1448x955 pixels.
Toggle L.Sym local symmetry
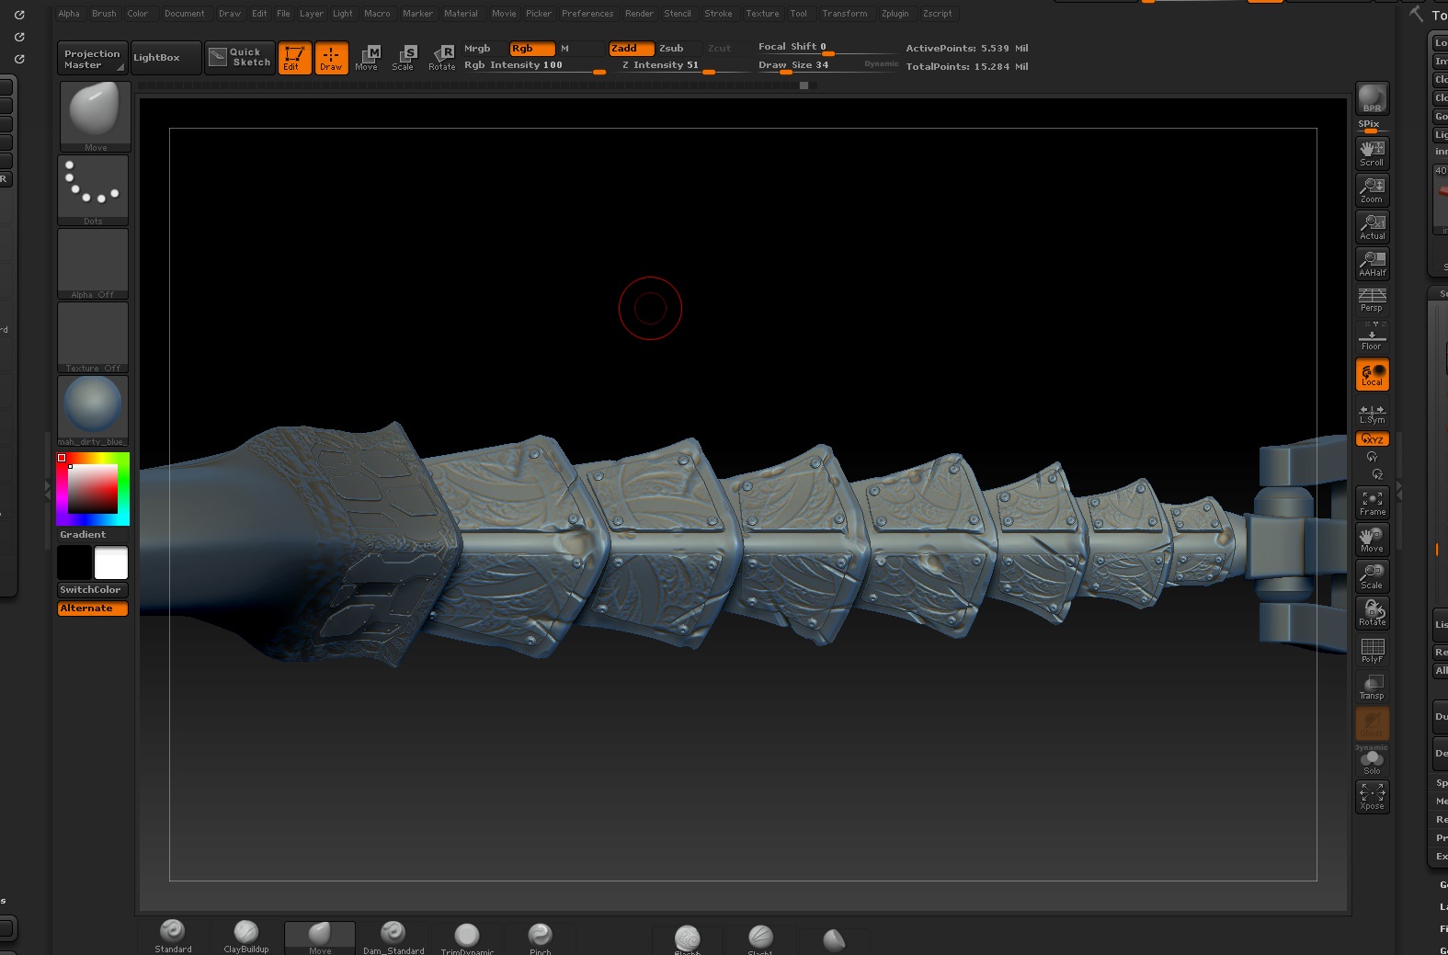point(1372,414)
